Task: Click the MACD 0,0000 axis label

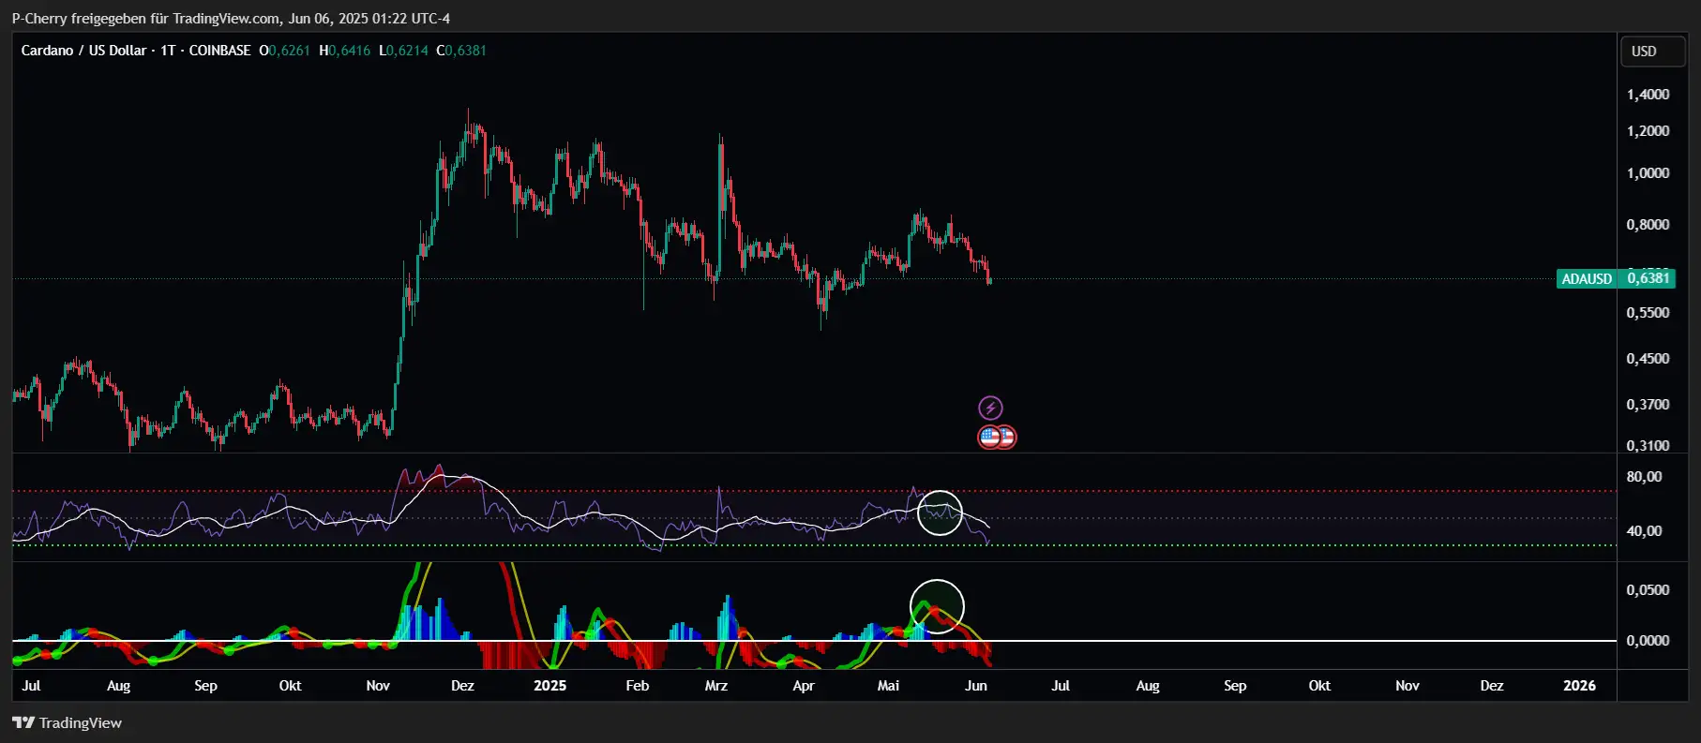Action: coord(1648,641)
